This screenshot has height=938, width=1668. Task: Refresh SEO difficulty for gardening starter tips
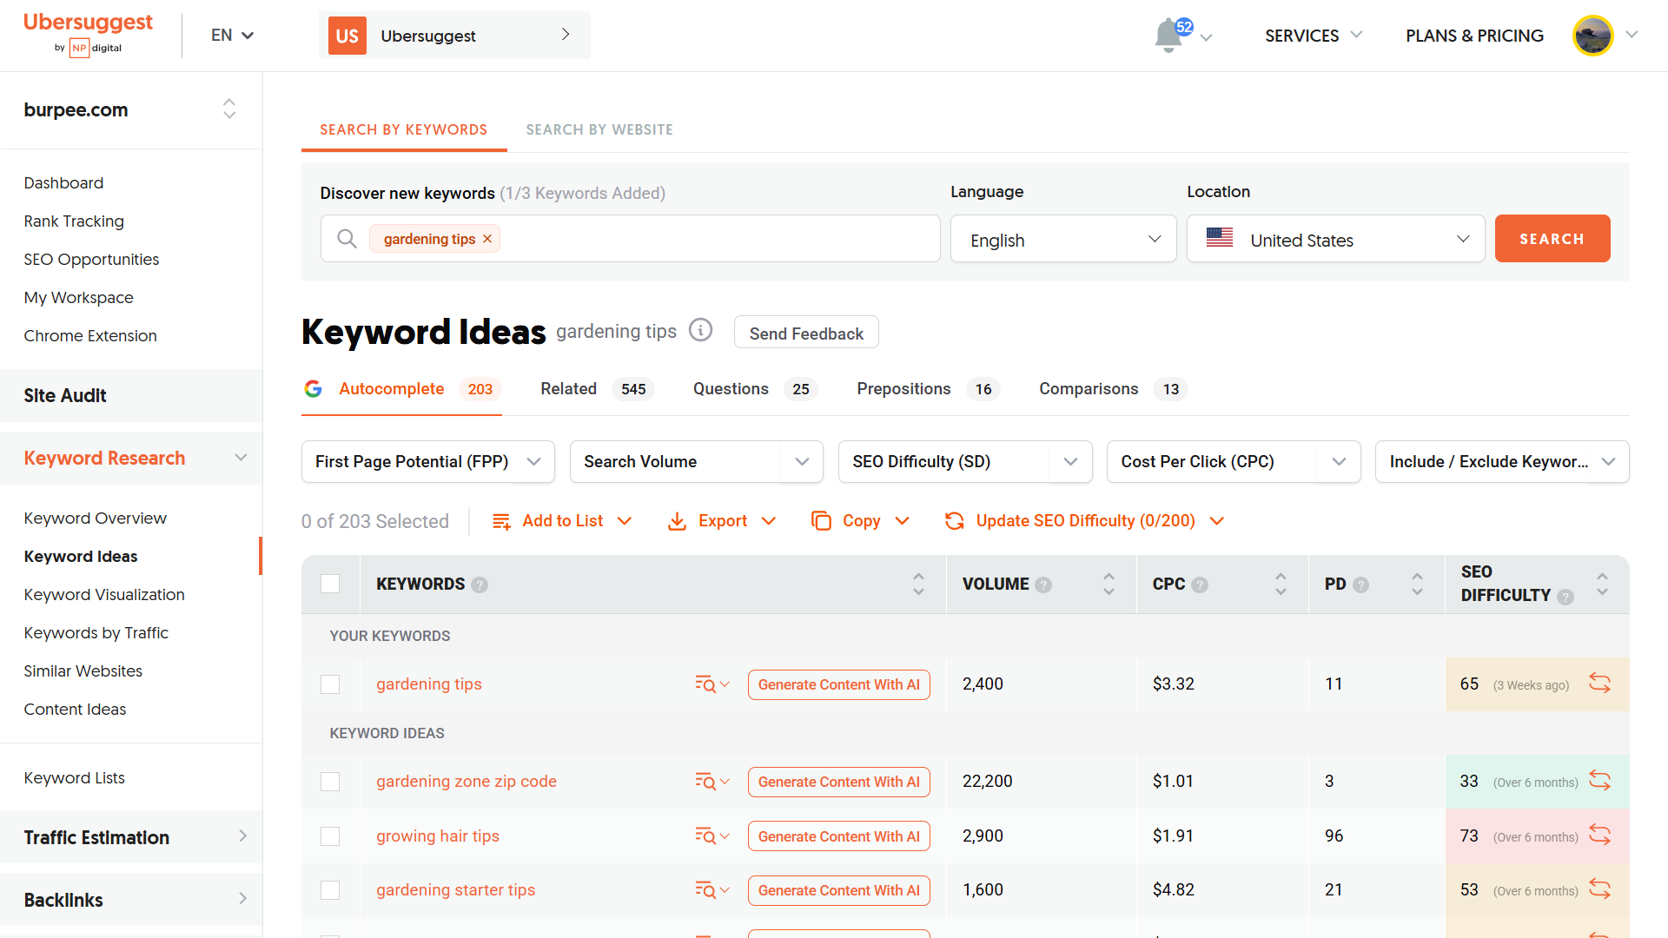point(1599,889)
